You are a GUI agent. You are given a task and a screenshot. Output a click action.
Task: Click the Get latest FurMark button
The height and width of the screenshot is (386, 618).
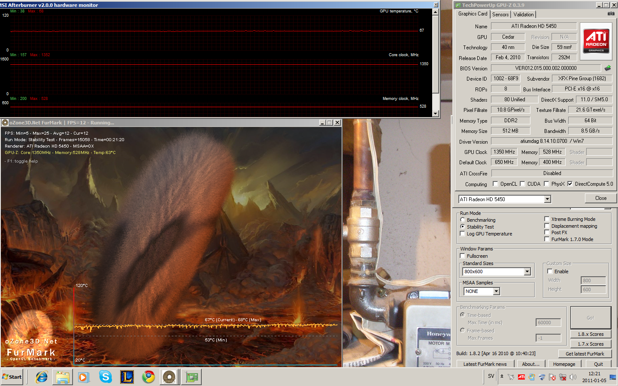(585, 354)
